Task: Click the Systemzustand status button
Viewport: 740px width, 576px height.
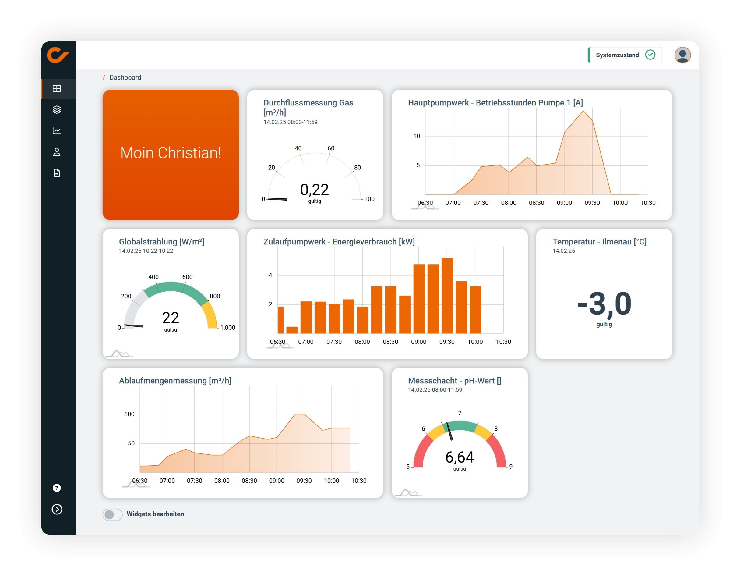Action: point(625,55)
